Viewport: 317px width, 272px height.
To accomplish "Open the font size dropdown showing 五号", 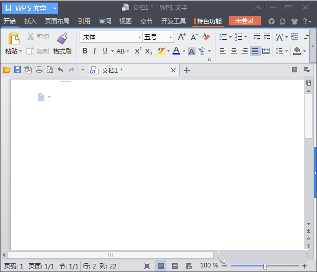I will 170,37.
